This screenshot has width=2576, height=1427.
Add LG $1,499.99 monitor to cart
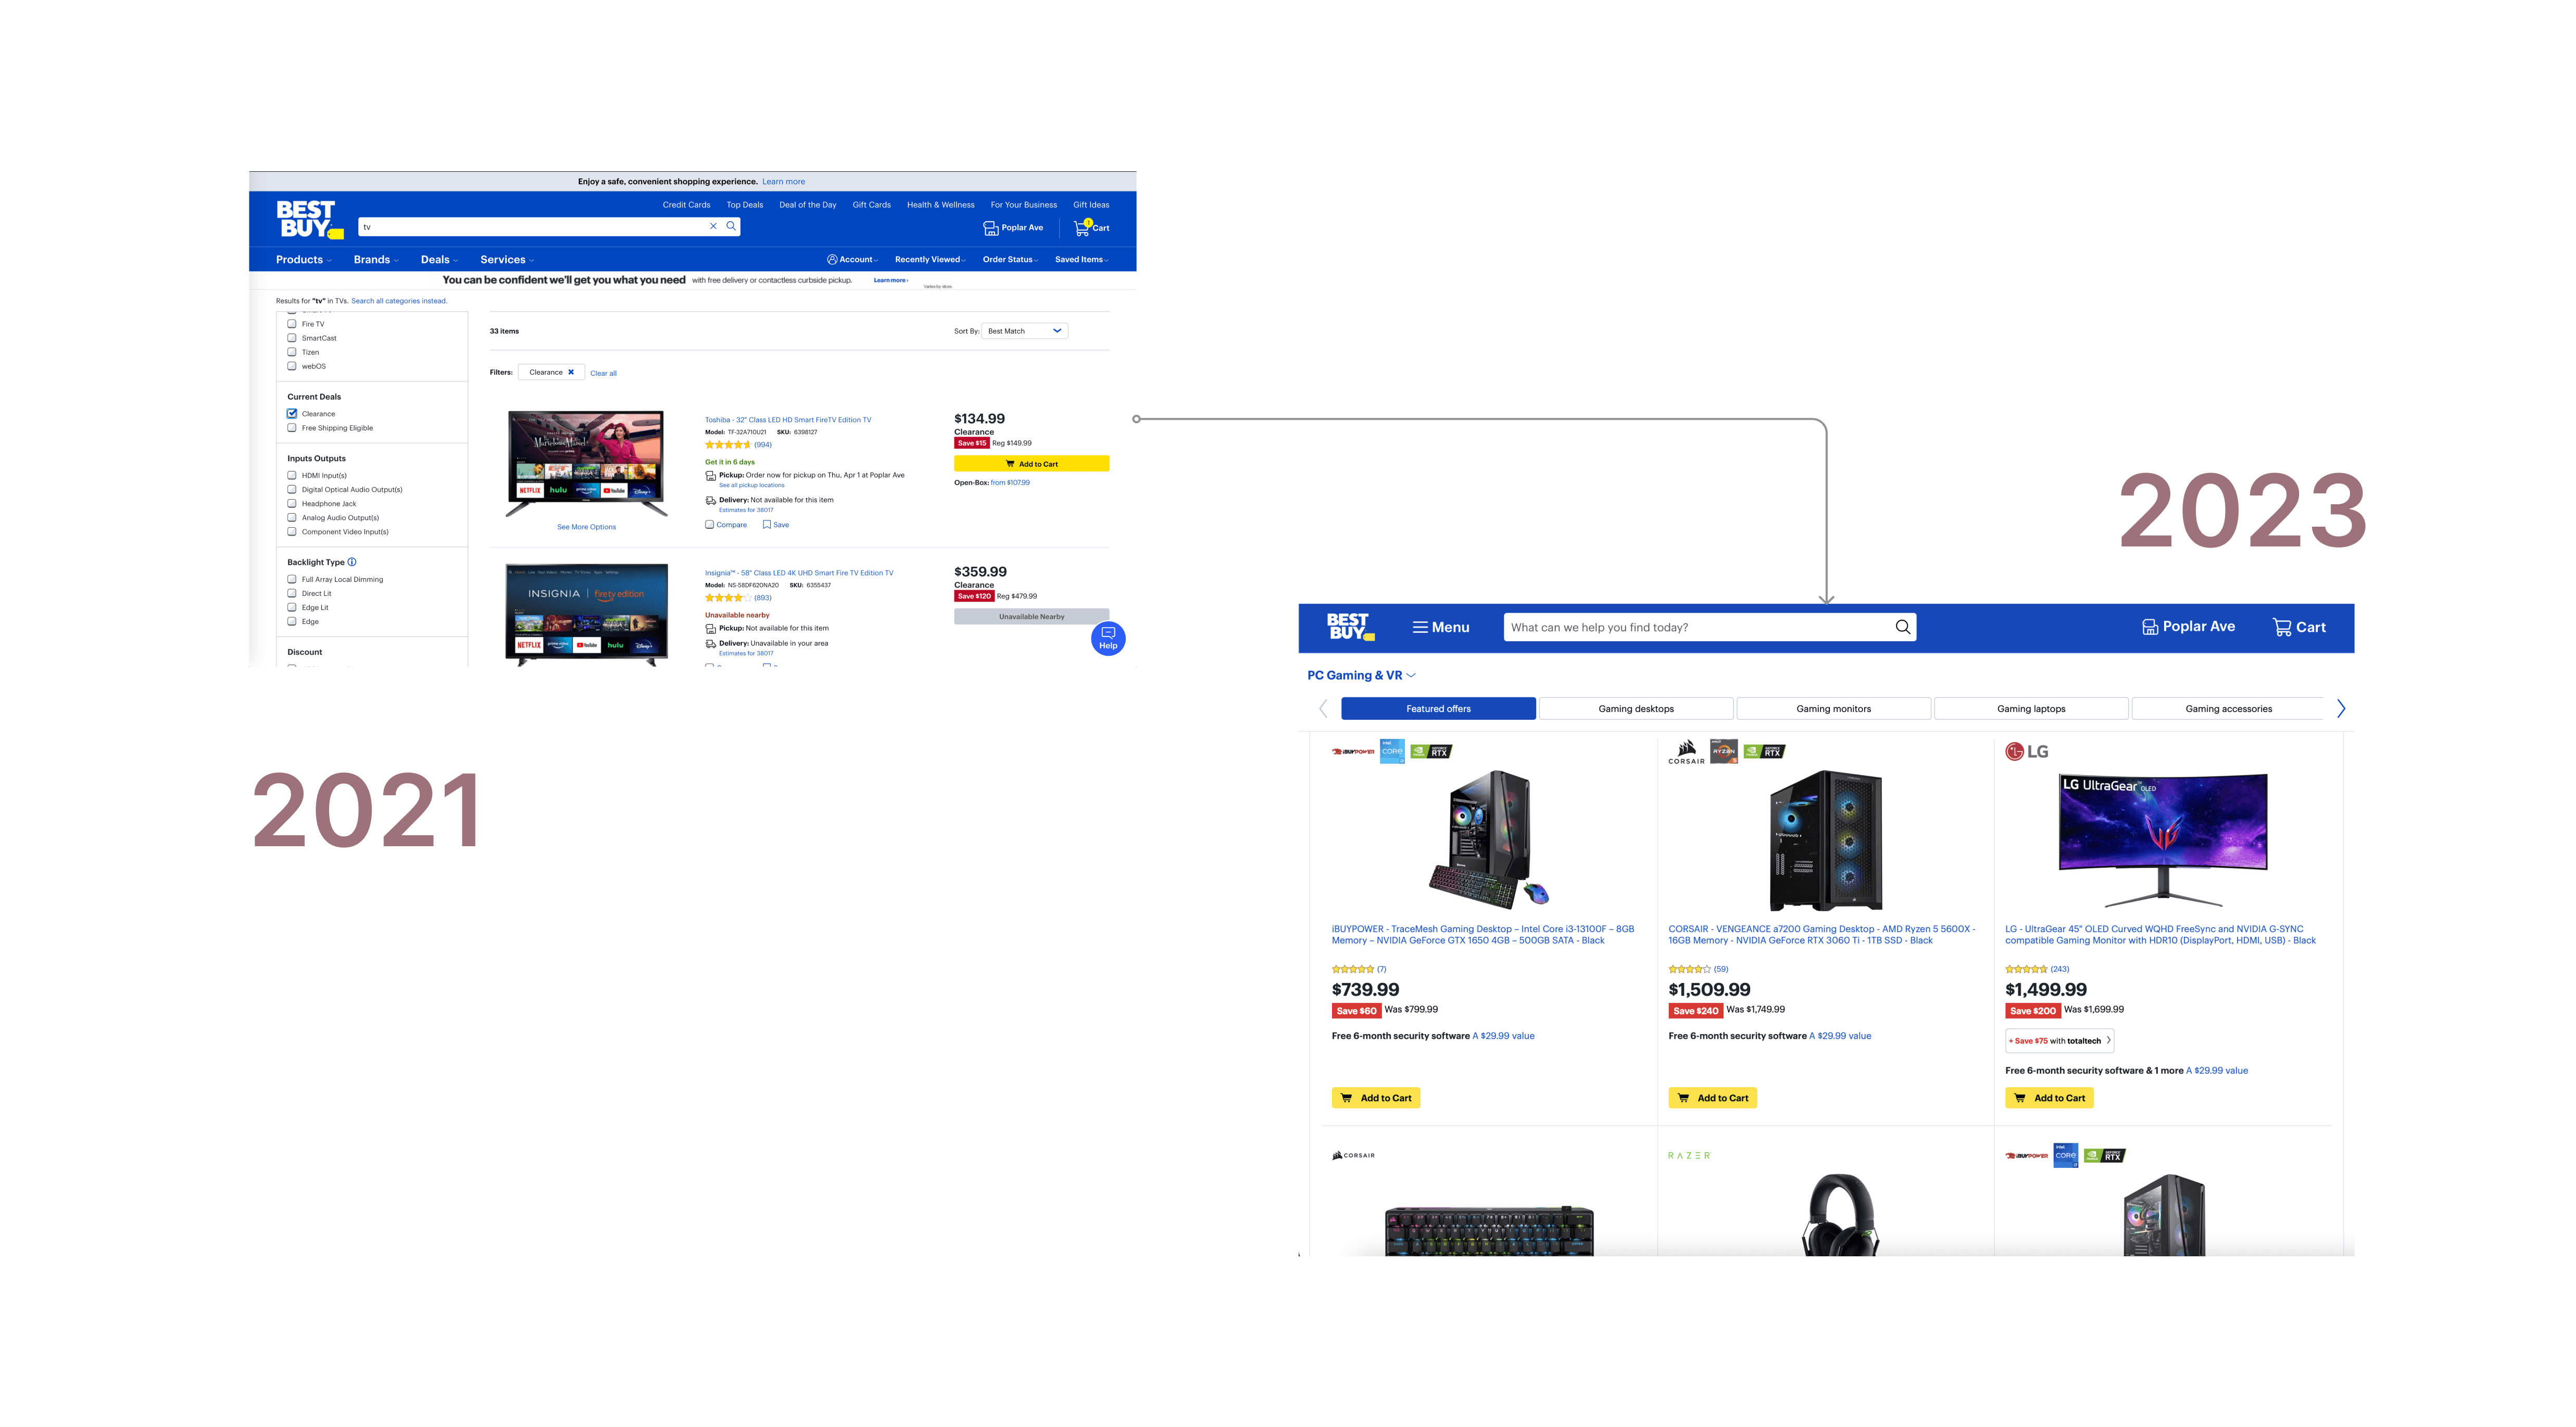coord(2050,1098)
